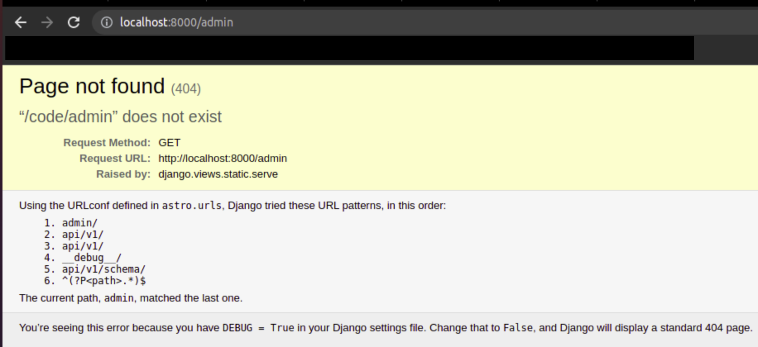Image resolution: width=758 pixels, height=347 pixels.
Task: Reload the current page
Action: coord(74,22)
